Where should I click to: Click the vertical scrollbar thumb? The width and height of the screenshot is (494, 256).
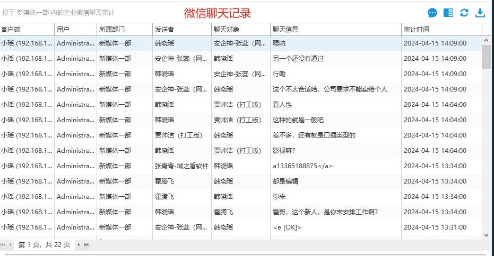pyautogui.click(x=487, y=57)
